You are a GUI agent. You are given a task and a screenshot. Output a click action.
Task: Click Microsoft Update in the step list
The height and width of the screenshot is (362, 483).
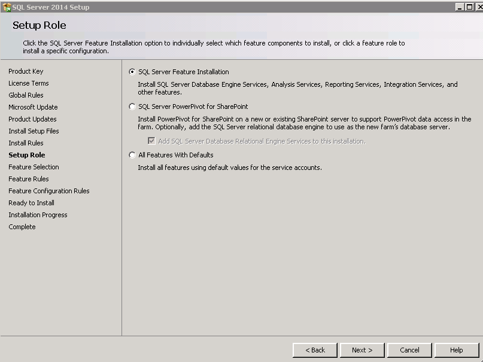33,107
